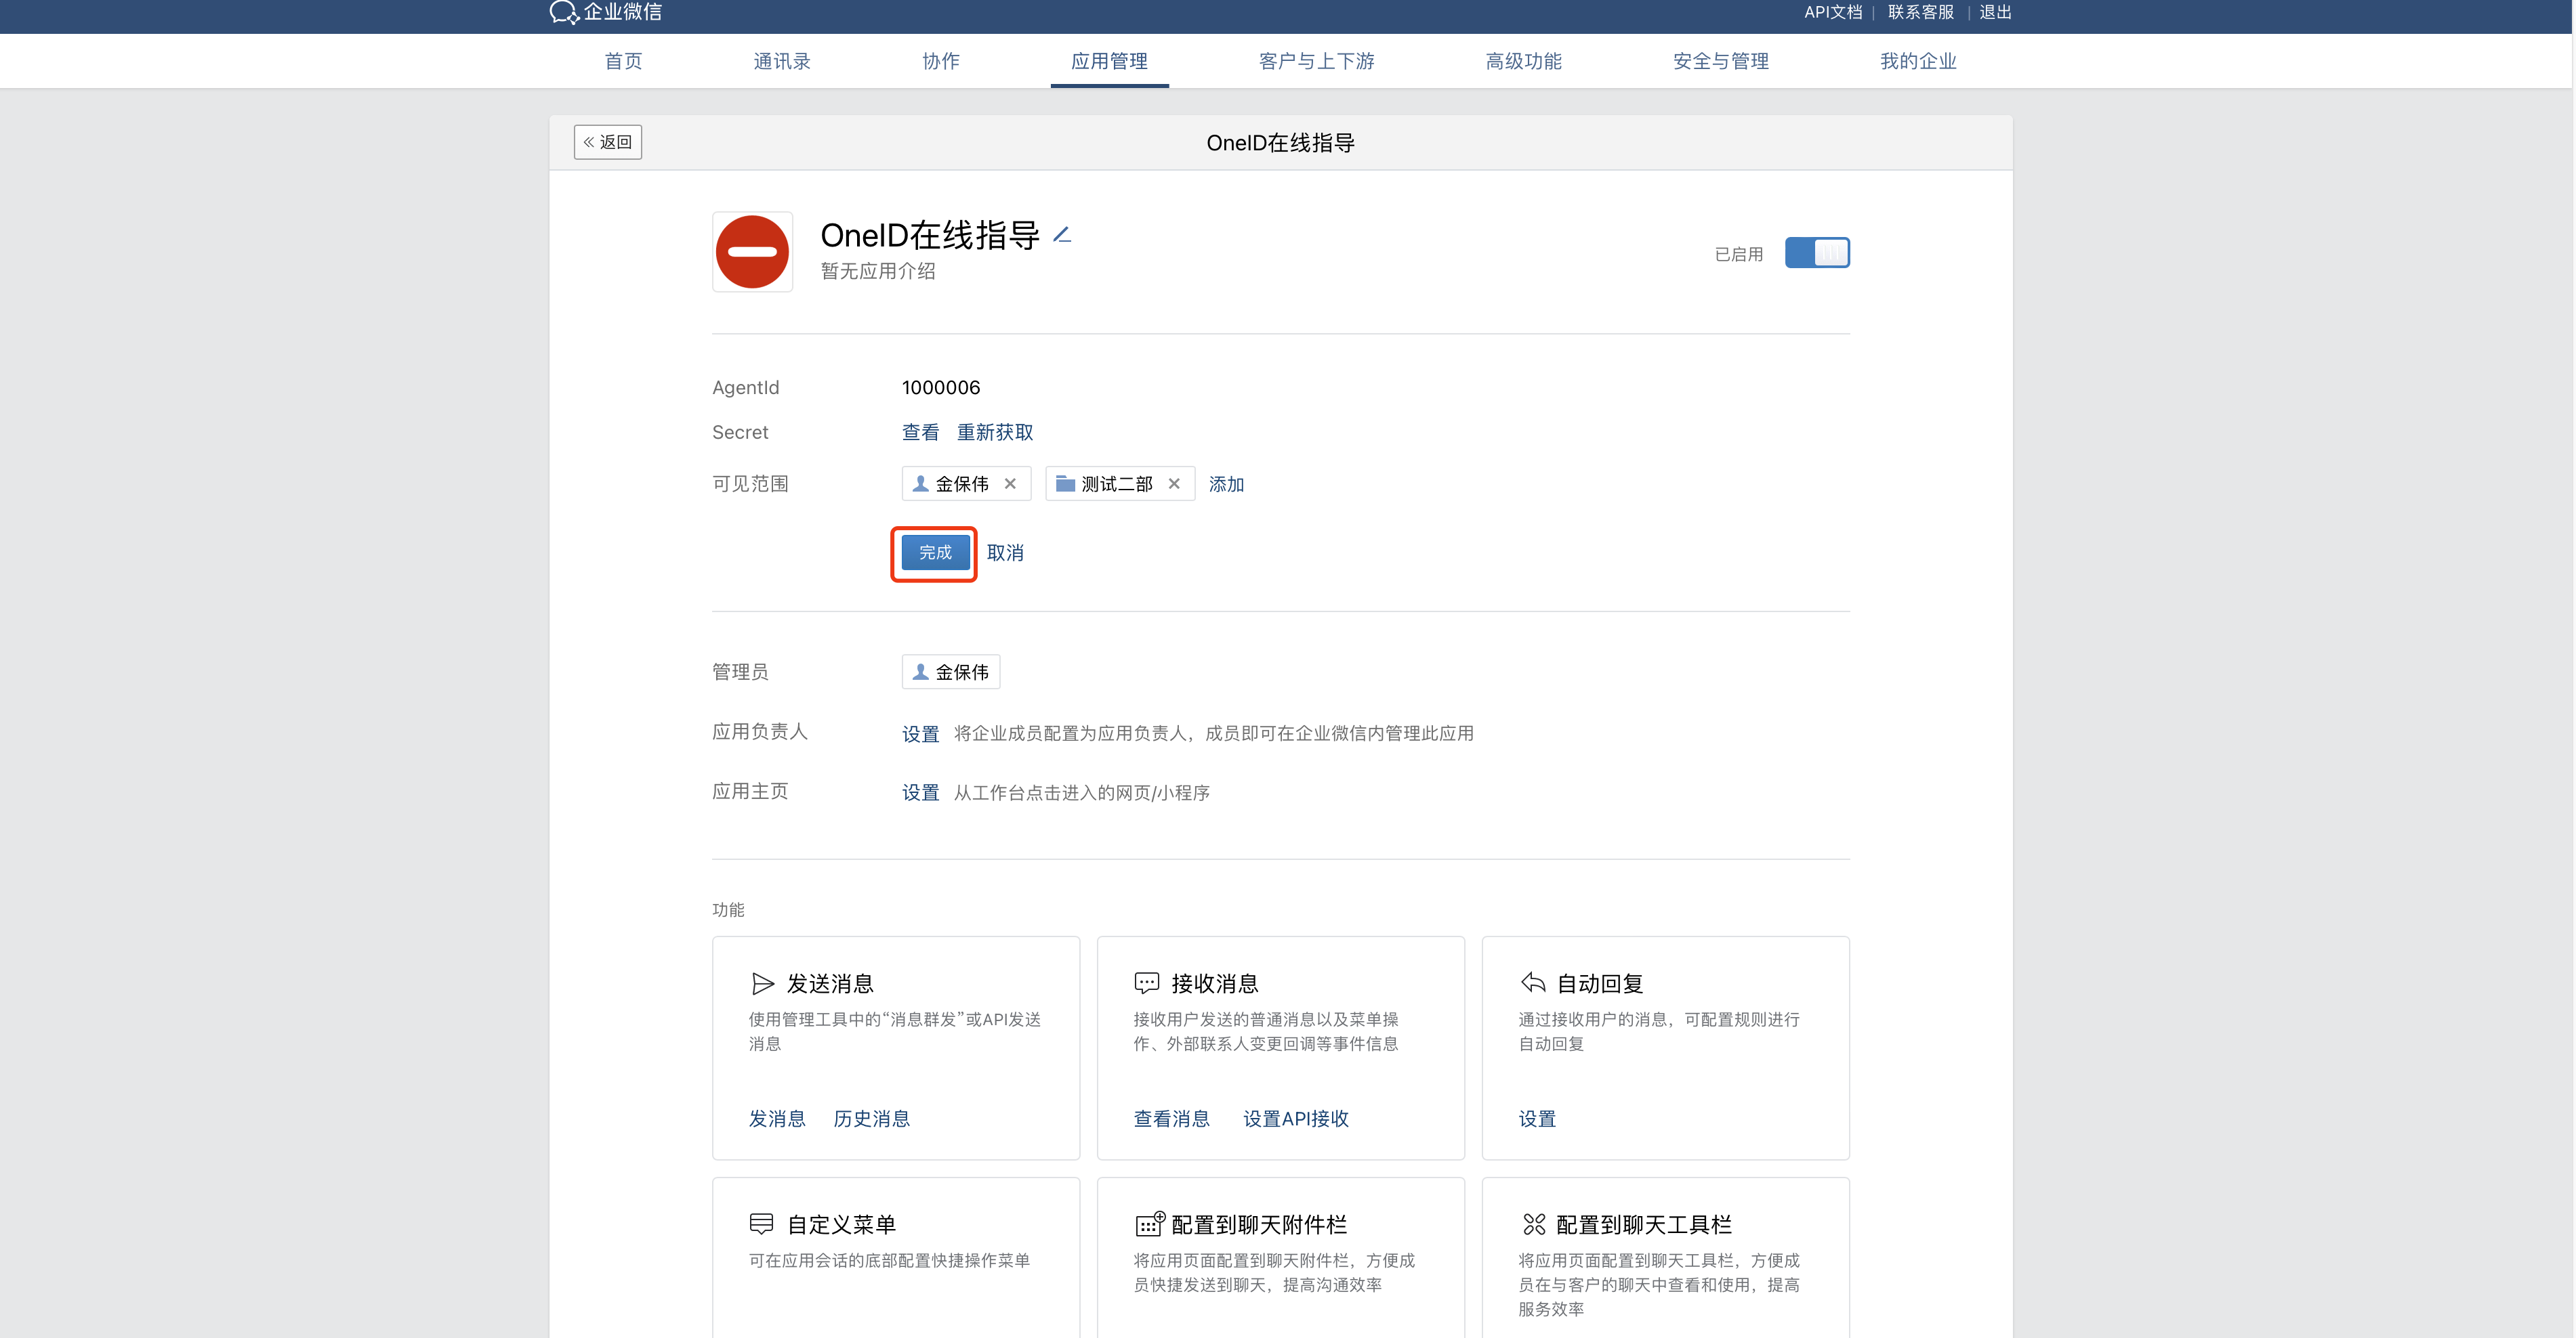Remove 金保伟 from visible range

[1010, 483]
